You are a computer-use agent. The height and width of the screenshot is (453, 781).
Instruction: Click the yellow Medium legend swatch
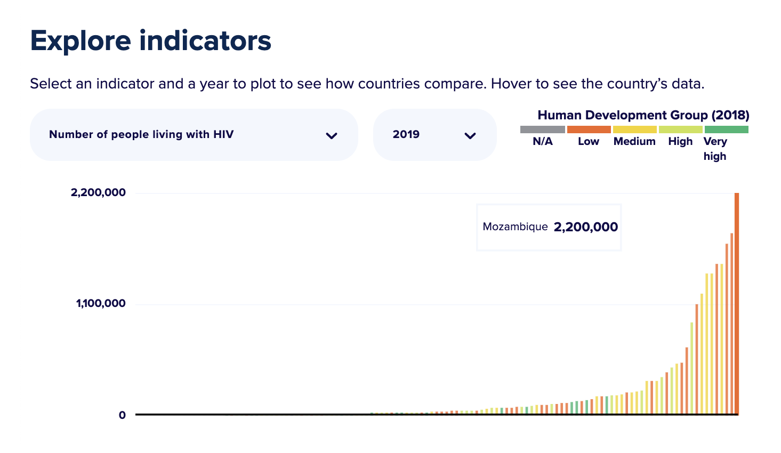coord(634,130)
